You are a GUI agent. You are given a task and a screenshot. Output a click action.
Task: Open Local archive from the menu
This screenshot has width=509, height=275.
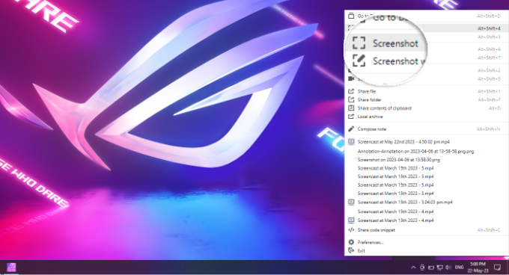point(426,117)
